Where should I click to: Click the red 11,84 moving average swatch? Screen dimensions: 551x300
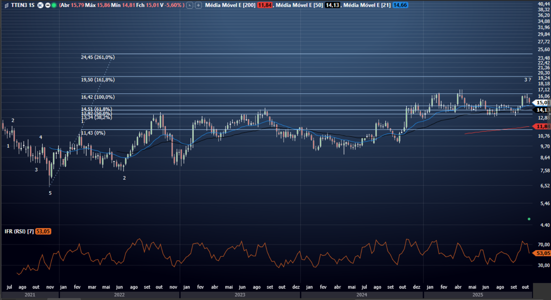265,5
